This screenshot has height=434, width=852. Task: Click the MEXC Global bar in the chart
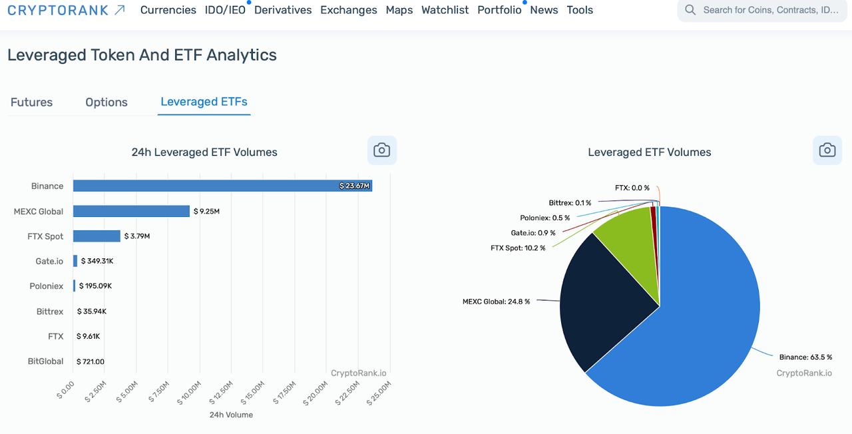click(x=130, y=211)
